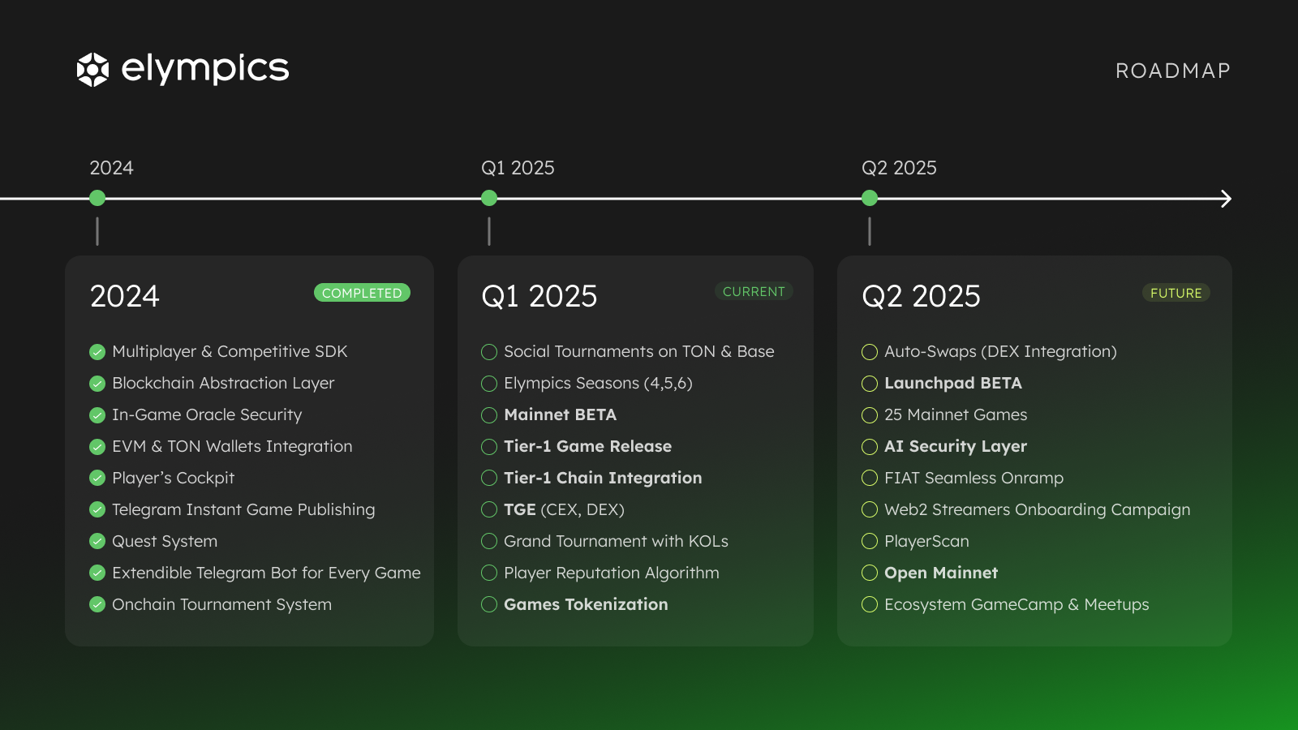Click the checkmark beside EVM & TON Wallets Integration
Screen dimensions: 1298x730
(x=97, y=447)
